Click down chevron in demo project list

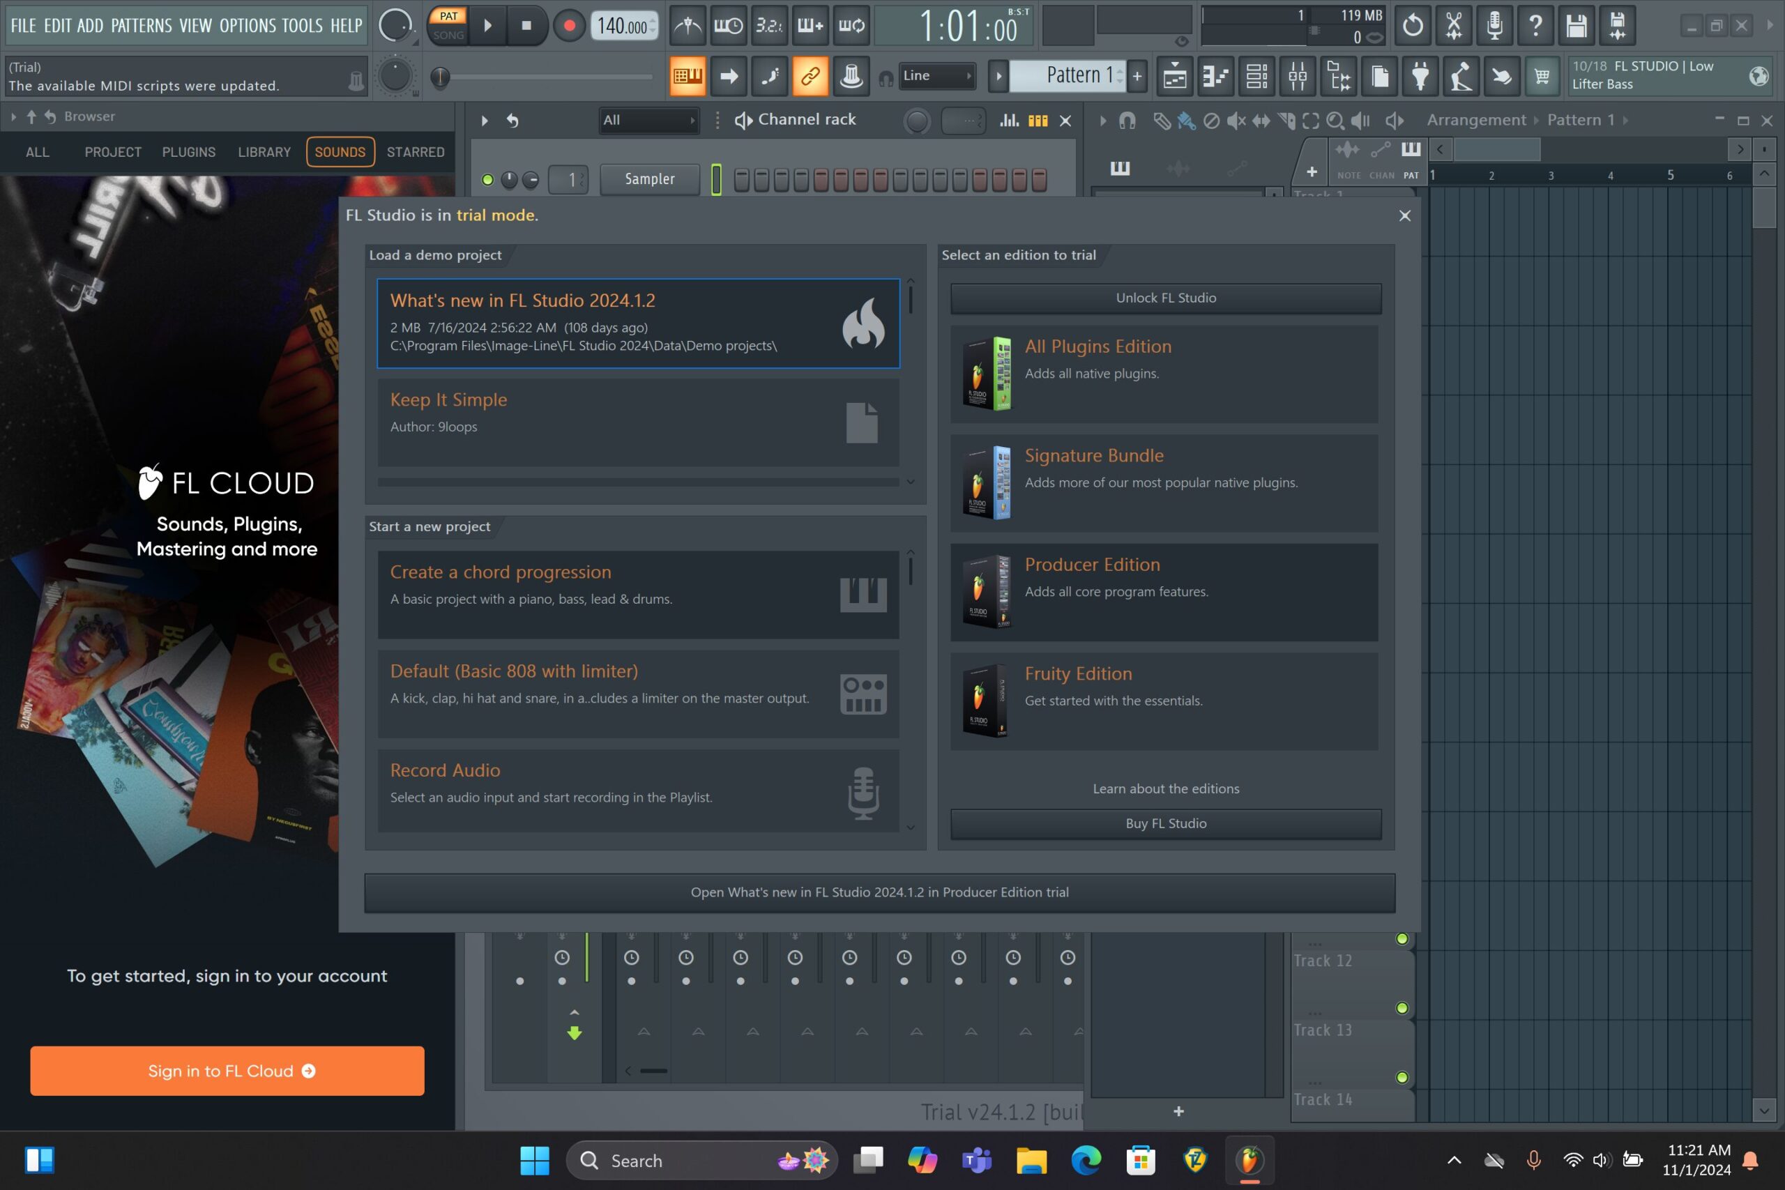[x=911, y=482]
